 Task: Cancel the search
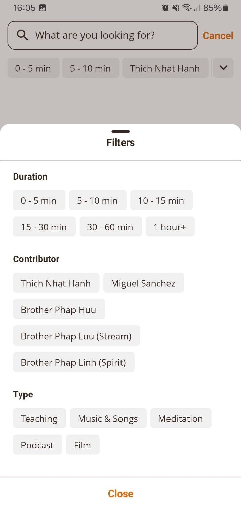pyautogui.click(x=218, y=36)
